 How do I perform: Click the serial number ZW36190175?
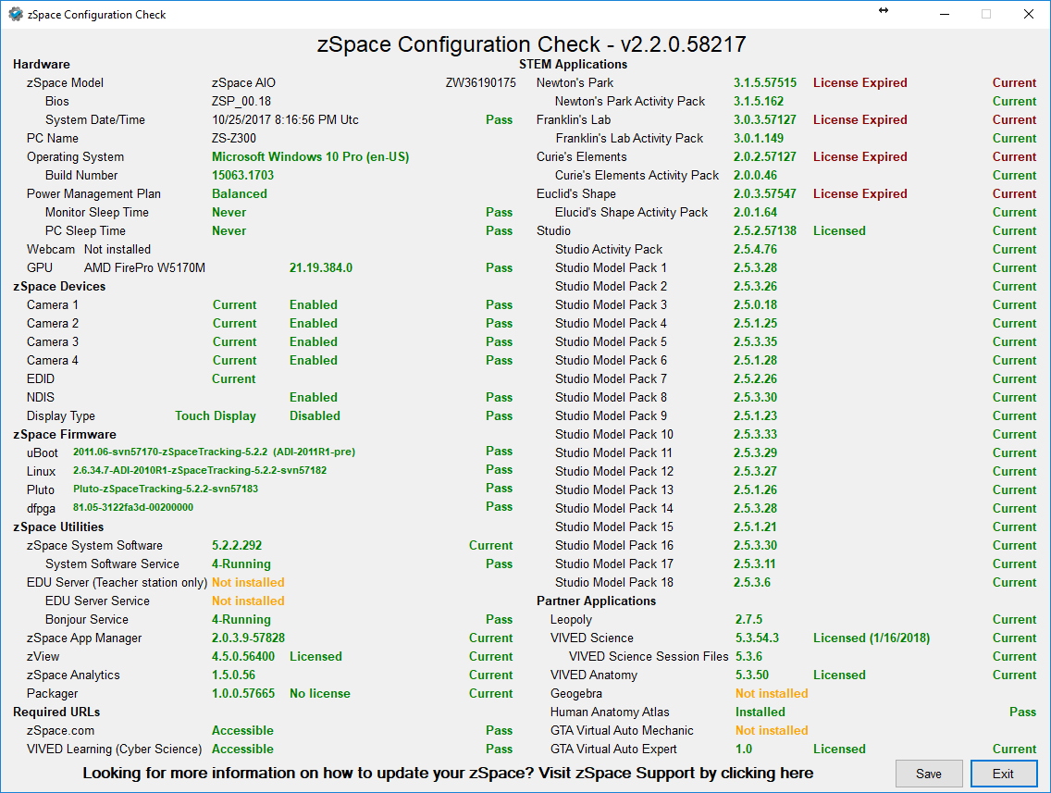click(x=480, y=82)
